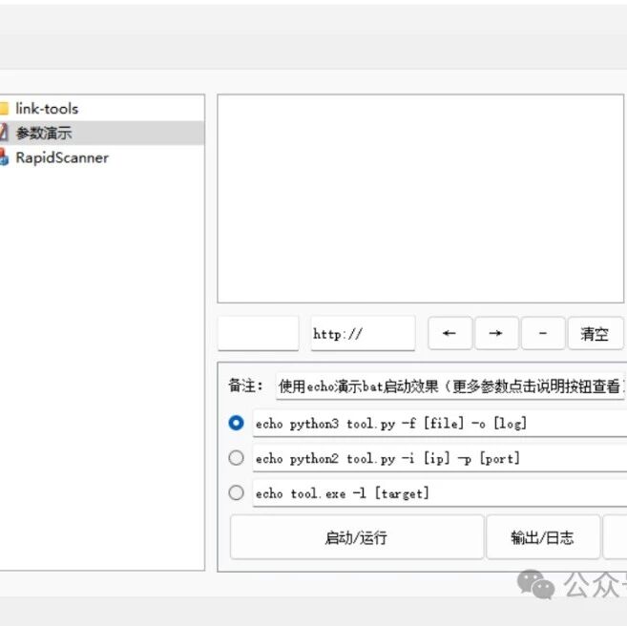Viewport: 627px width, 626px height.
Task: Click inside the large blank output text area
Action: pos(420,198)
